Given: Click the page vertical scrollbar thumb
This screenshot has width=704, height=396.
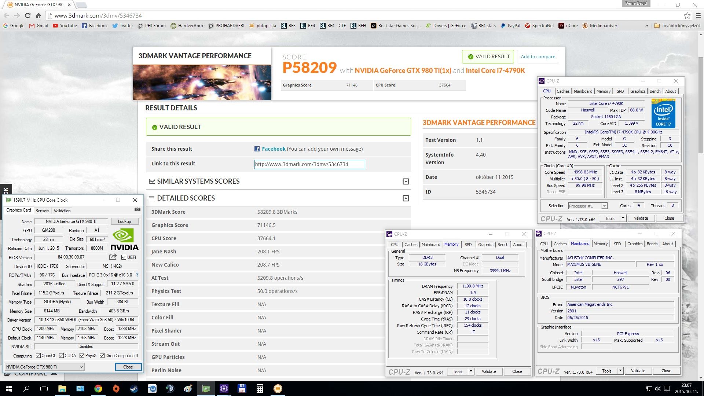Looking at the screenshot, I should click(701, 105).
